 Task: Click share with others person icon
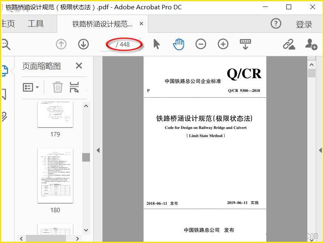(311, 44)
